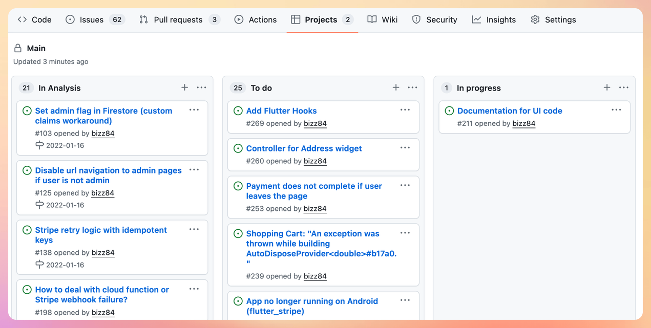Screen dimensions: 651x328
Task: Open menu for Add Flutter Hooks card
Action: click(x=405, y=110)
